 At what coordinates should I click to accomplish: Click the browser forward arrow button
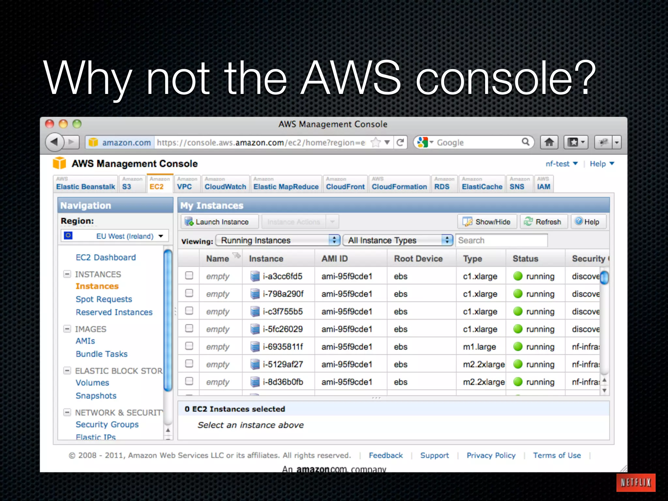pos(72,142)
